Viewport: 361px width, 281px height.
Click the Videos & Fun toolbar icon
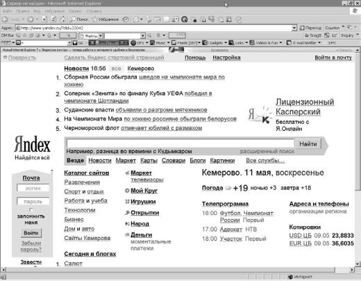[252, 43]
